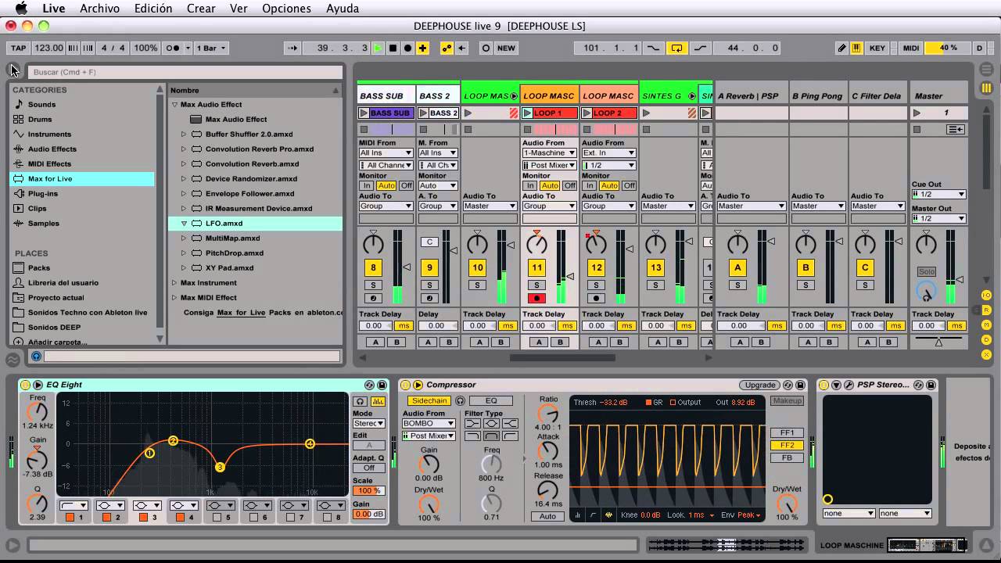Open the Opciones menu

click(286, 9)
